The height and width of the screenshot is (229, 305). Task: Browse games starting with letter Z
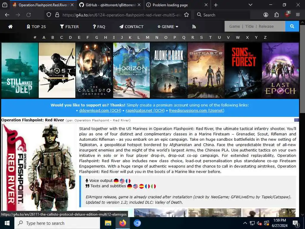pos(265,37)
